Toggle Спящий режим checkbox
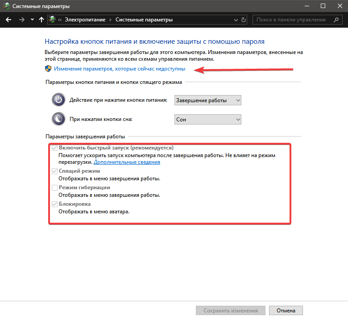Screen dimensions: 348x320 (54, 171)
